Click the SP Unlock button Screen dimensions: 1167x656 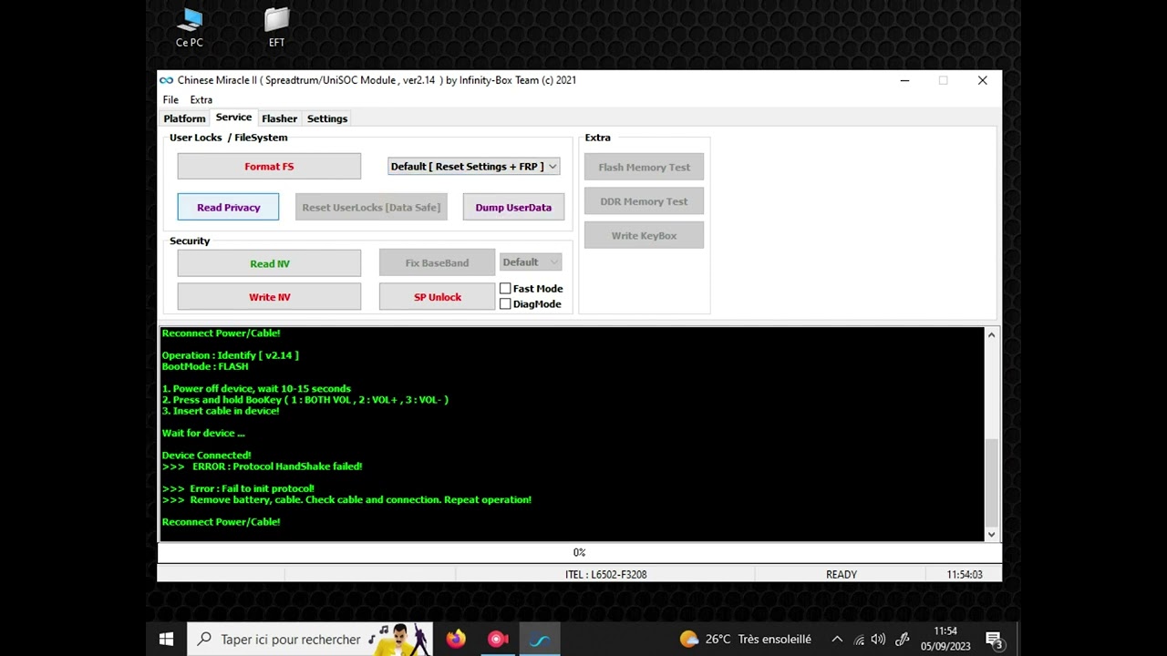(437, 297)
